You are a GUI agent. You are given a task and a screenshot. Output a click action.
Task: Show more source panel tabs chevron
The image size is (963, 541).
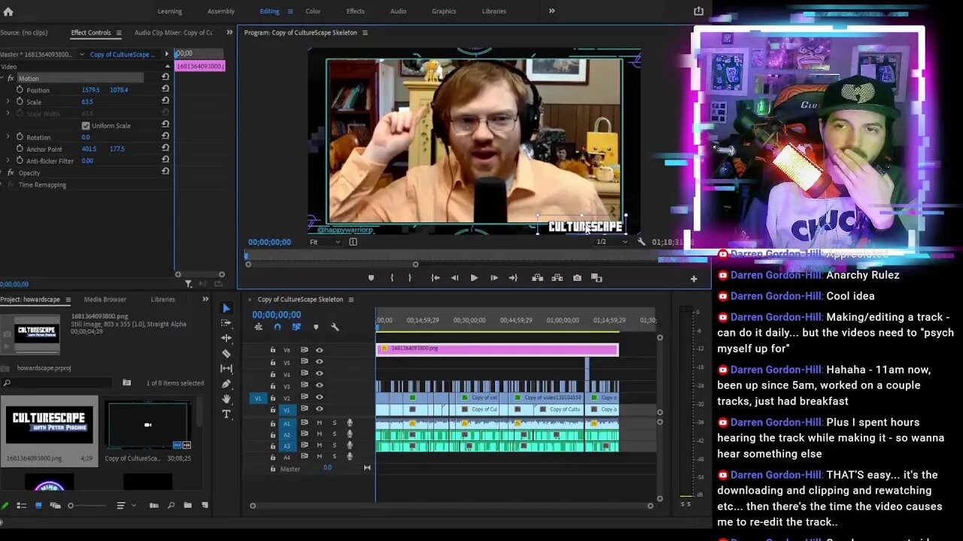tap(229, 32)
